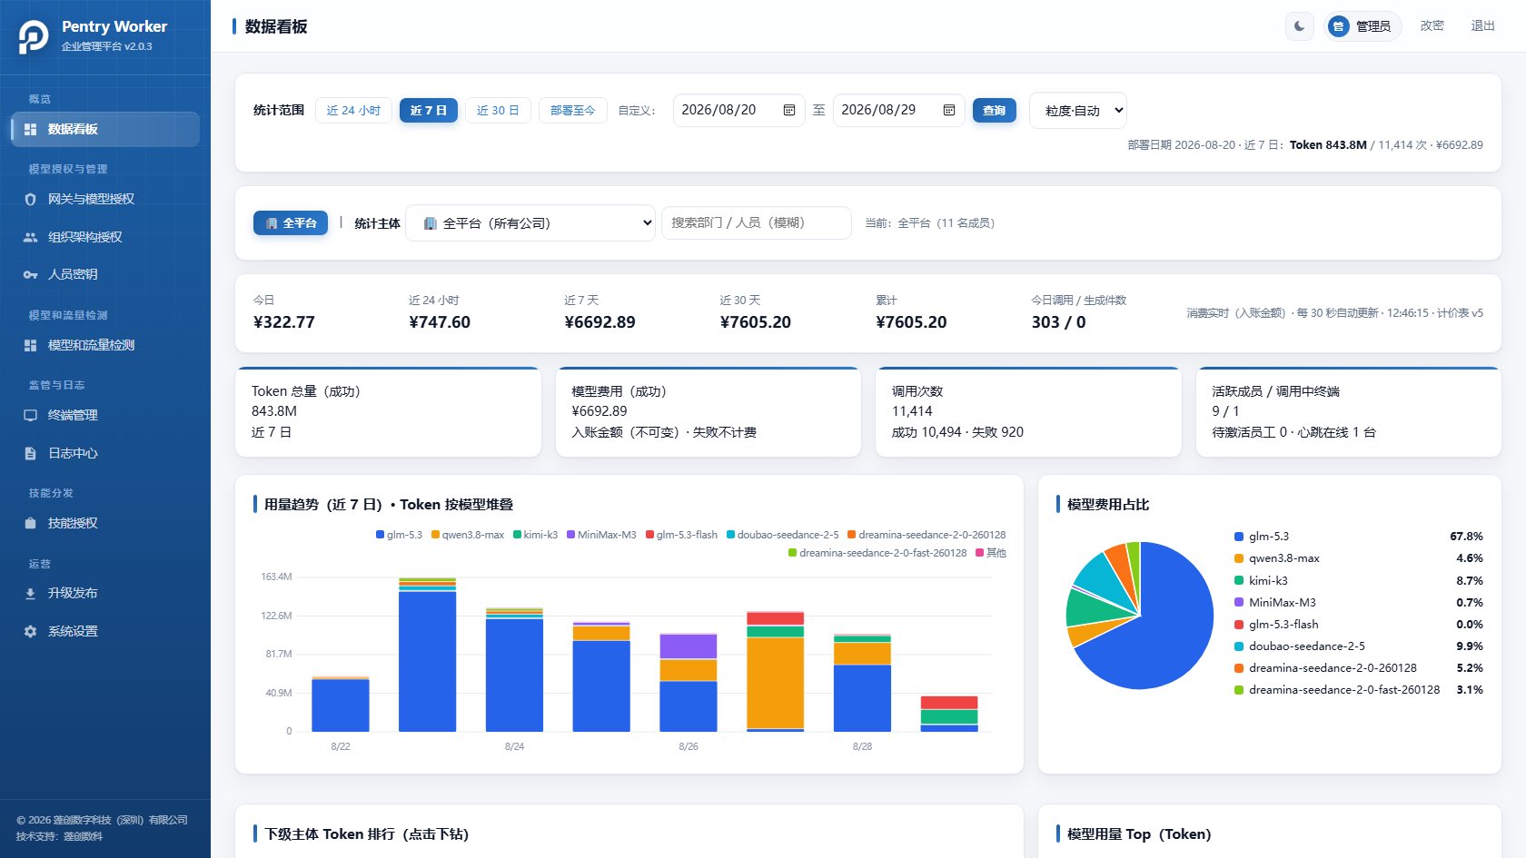Viewport: 1526px width, 858px height.
Task: Click the 搜索部门 / 人员 search field
Action: point(757,223)
